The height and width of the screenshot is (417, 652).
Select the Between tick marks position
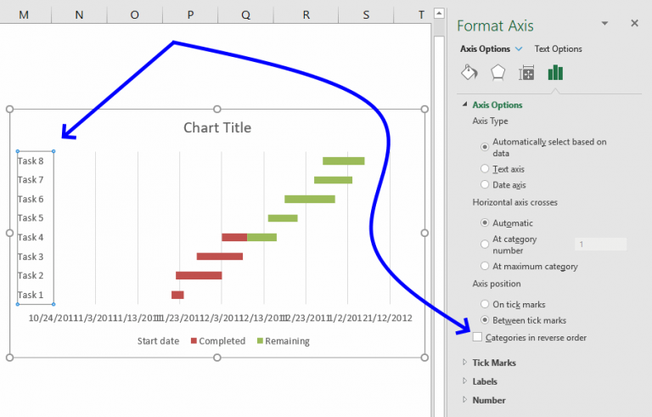click(x=485, y=320)
